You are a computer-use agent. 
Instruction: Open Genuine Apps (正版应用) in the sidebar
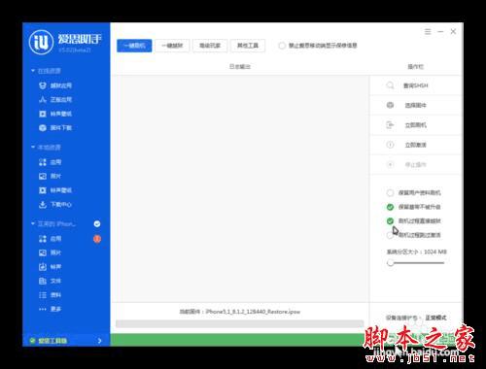point(55,100)
